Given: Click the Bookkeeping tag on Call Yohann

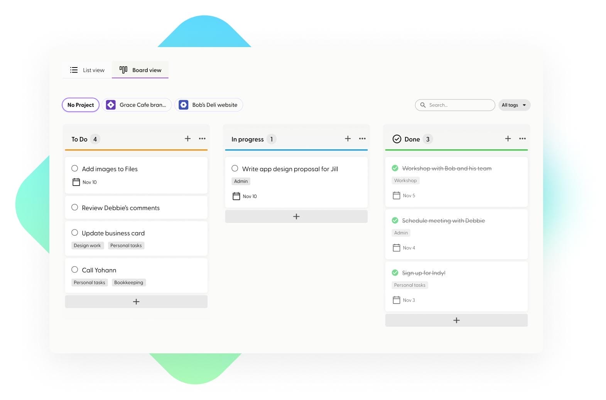Looking at the screenshot, I should click(128, 282).
